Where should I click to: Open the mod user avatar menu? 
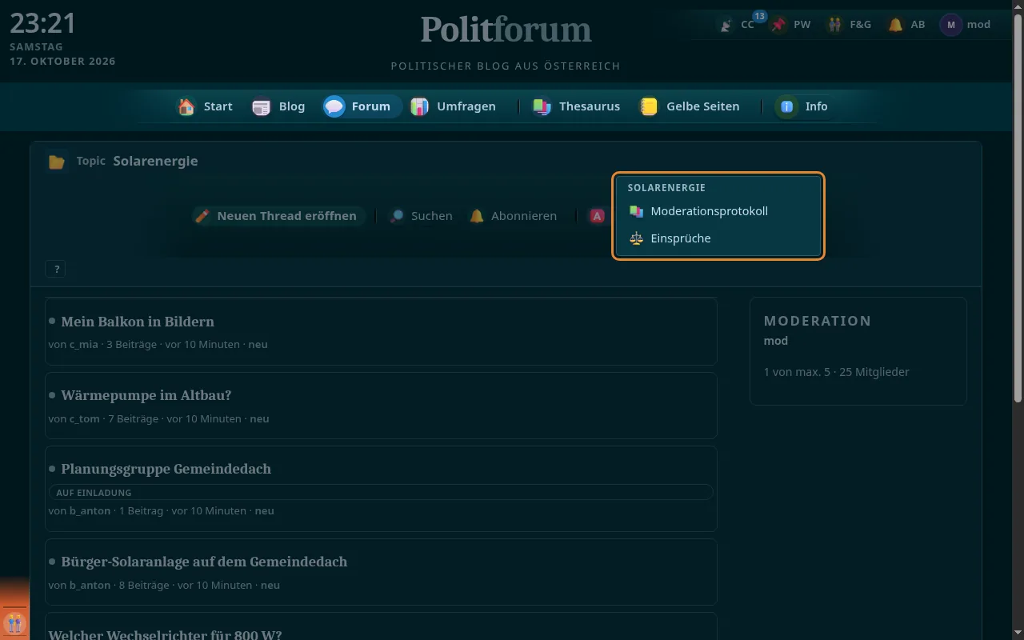(950, 25)
